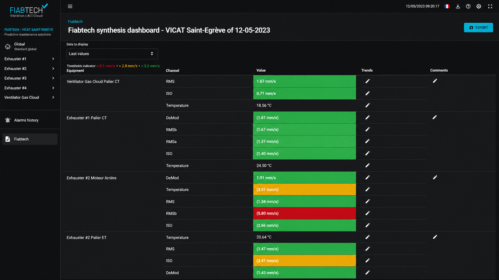Click the Thresholds indicator legend
Screen dimensions: 499x280
click(x=113, y=66)
